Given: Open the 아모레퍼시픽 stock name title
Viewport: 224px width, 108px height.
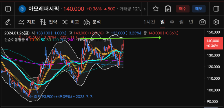Looking at the screenshot, I should 43,9.
